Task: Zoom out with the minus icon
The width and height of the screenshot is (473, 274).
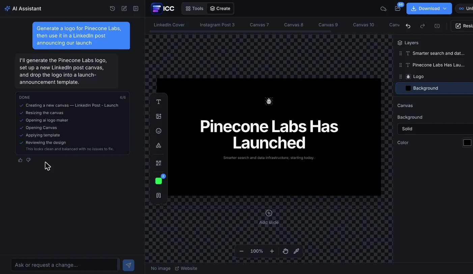Action: tap(242, 251)
